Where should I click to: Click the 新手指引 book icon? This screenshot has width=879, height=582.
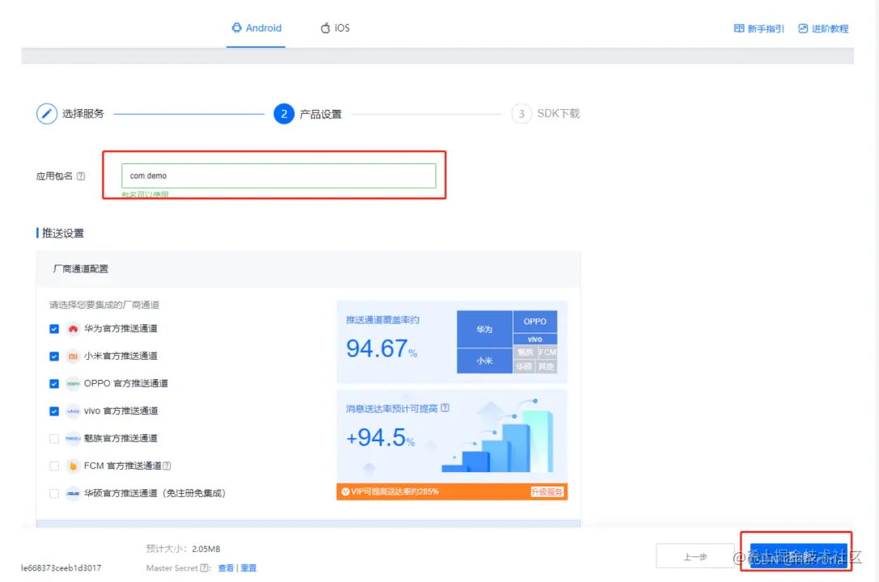pyautogui.click(x=739, y=28)
